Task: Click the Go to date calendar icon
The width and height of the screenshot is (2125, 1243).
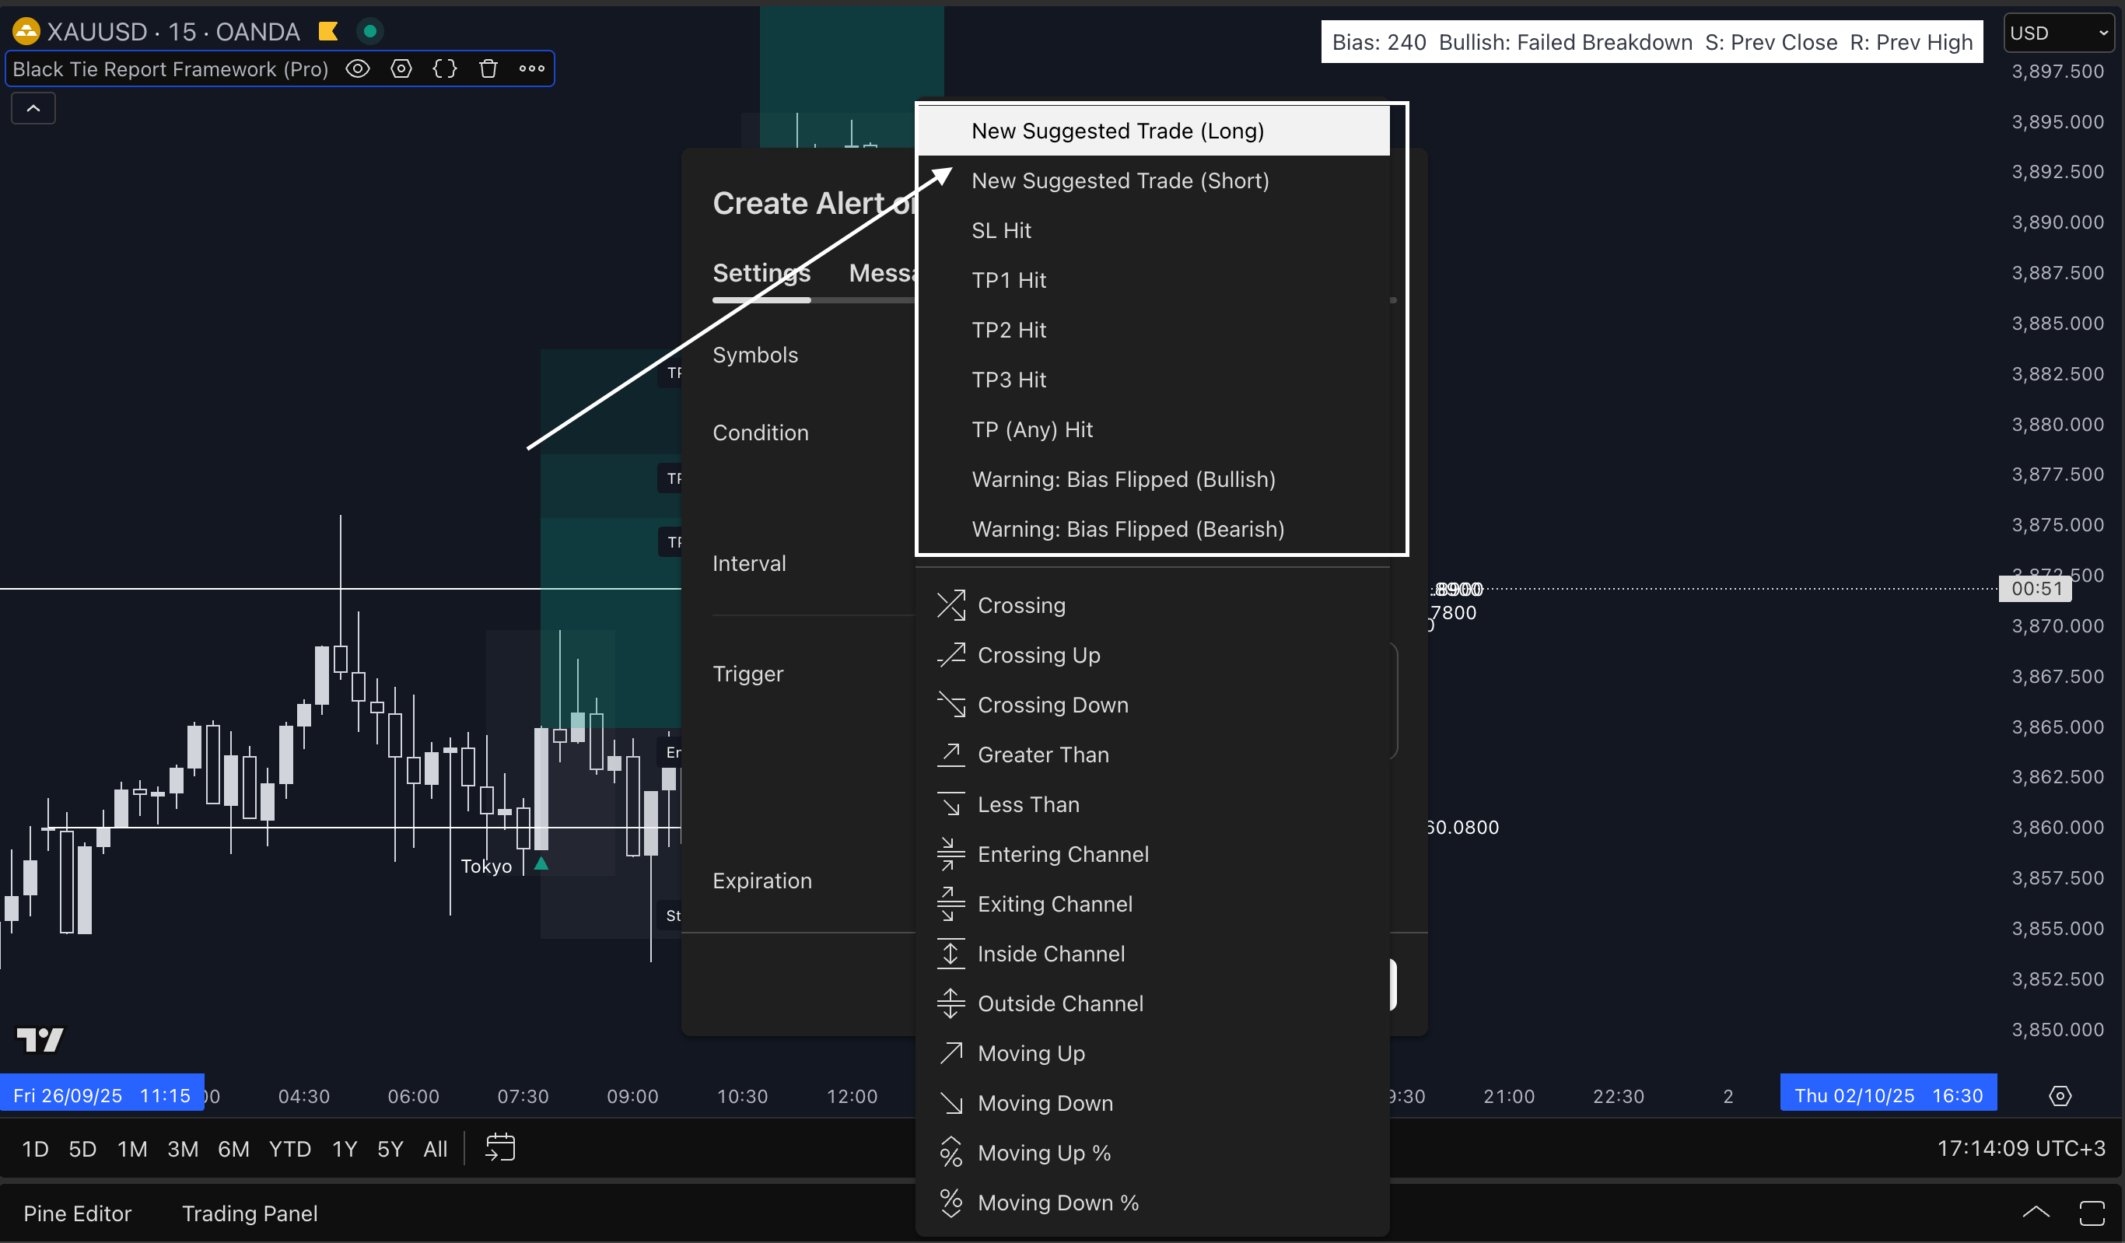Action: click(x=500, y=1149)
